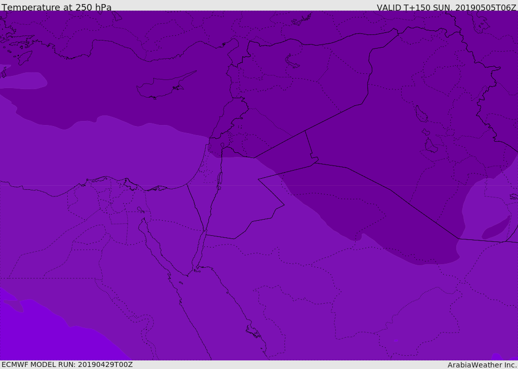The height and width of the screenshot is (369, 518).
Task: Click the 'ArabiaWeather Inc.' credit text
Action: pos(483,365)
